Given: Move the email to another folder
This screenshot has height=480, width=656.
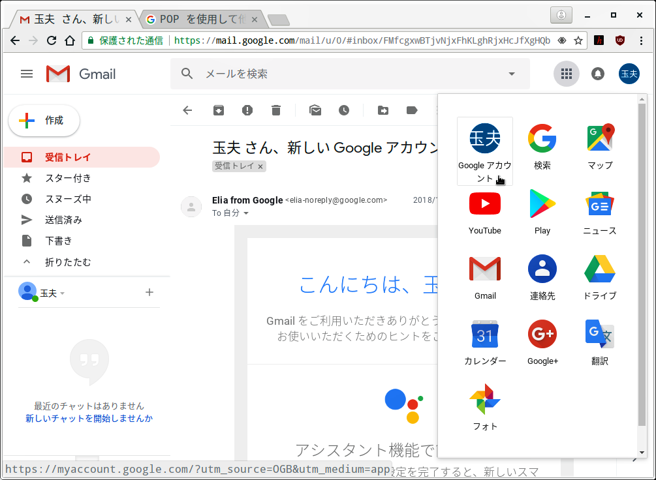Looking at the screenshot, I should 383,110.
